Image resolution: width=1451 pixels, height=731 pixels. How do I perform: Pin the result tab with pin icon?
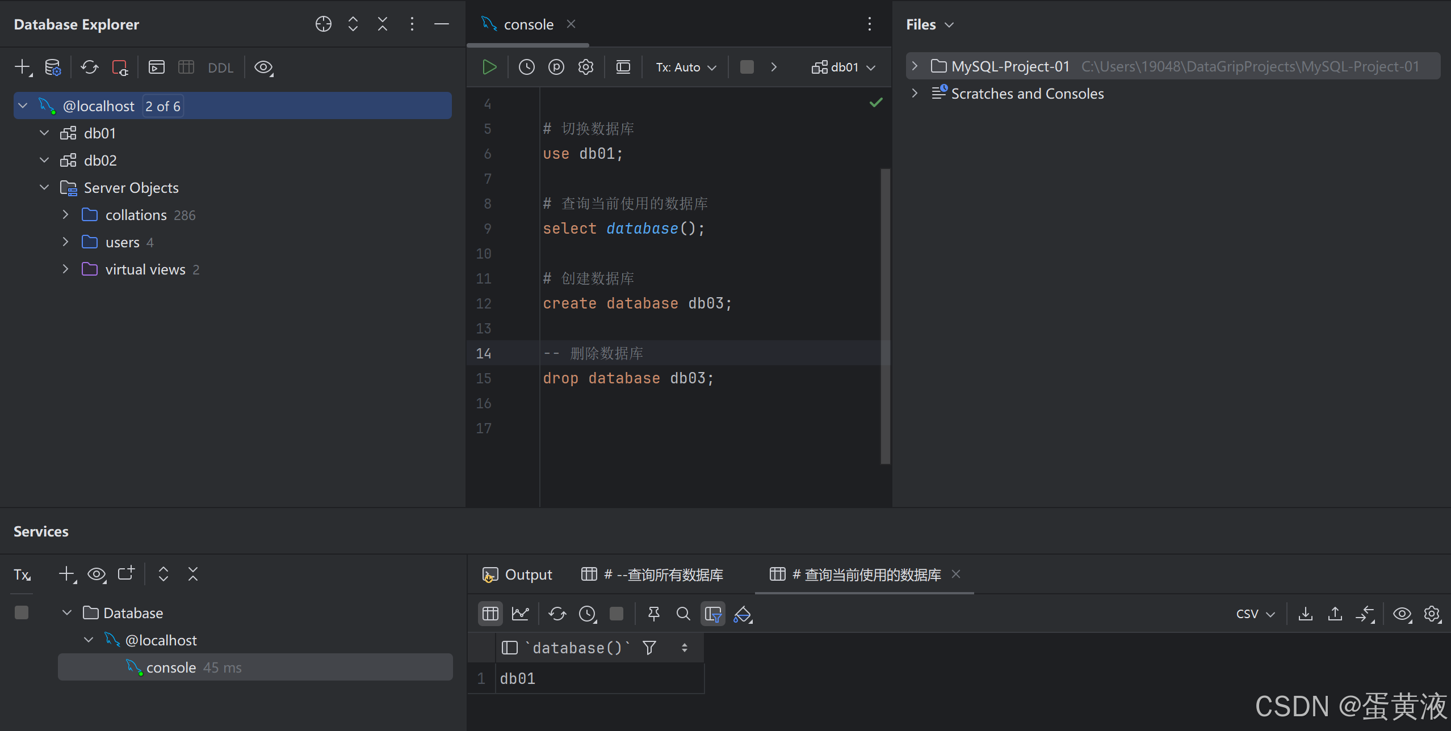653,614
